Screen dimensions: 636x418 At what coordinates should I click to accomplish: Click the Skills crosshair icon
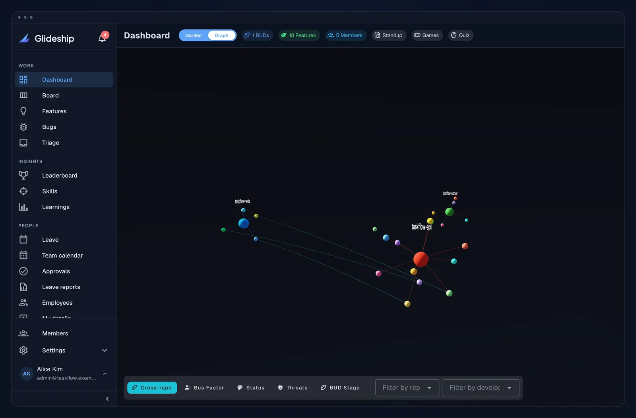[23, 191]
